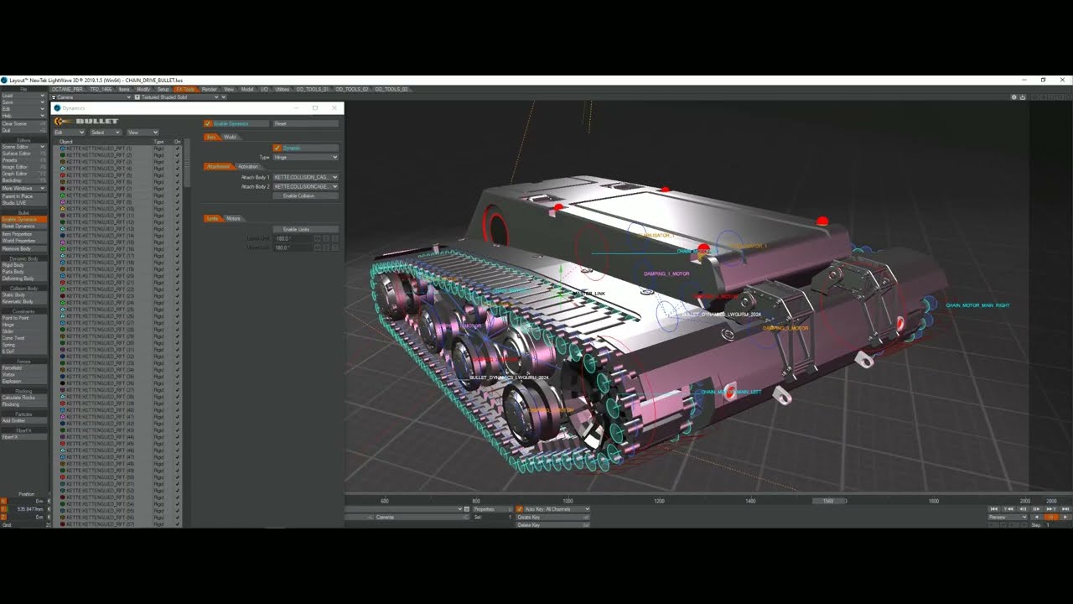Click the Y position channel button
Viewport: 1073px width, 604px height.
click(3, 509)
